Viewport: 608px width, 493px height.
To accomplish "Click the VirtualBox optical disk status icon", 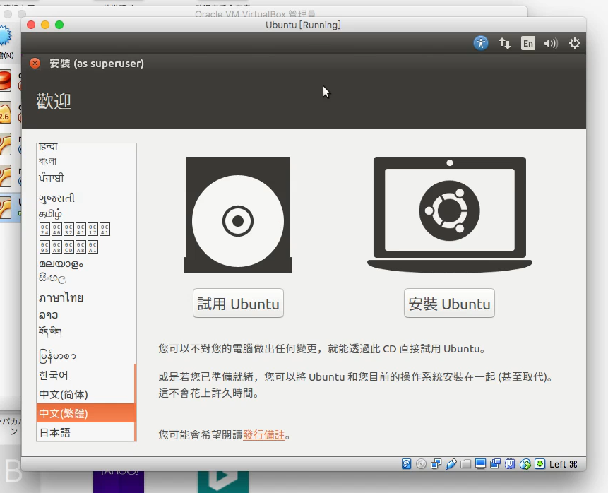I will (x=421, y=464).
